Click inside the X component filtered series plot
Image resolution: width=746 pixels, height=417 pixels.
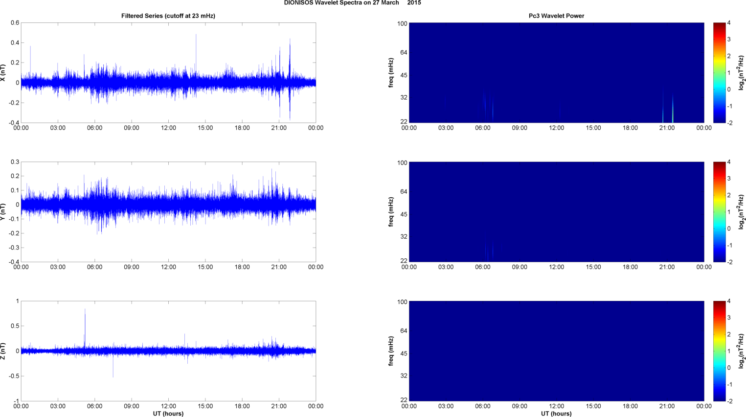coord(168,73)
